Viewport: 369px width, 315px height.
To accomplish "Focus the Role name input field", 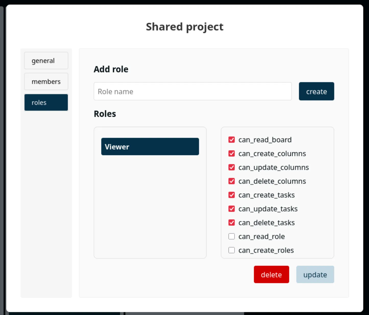I will click(193, 91).
